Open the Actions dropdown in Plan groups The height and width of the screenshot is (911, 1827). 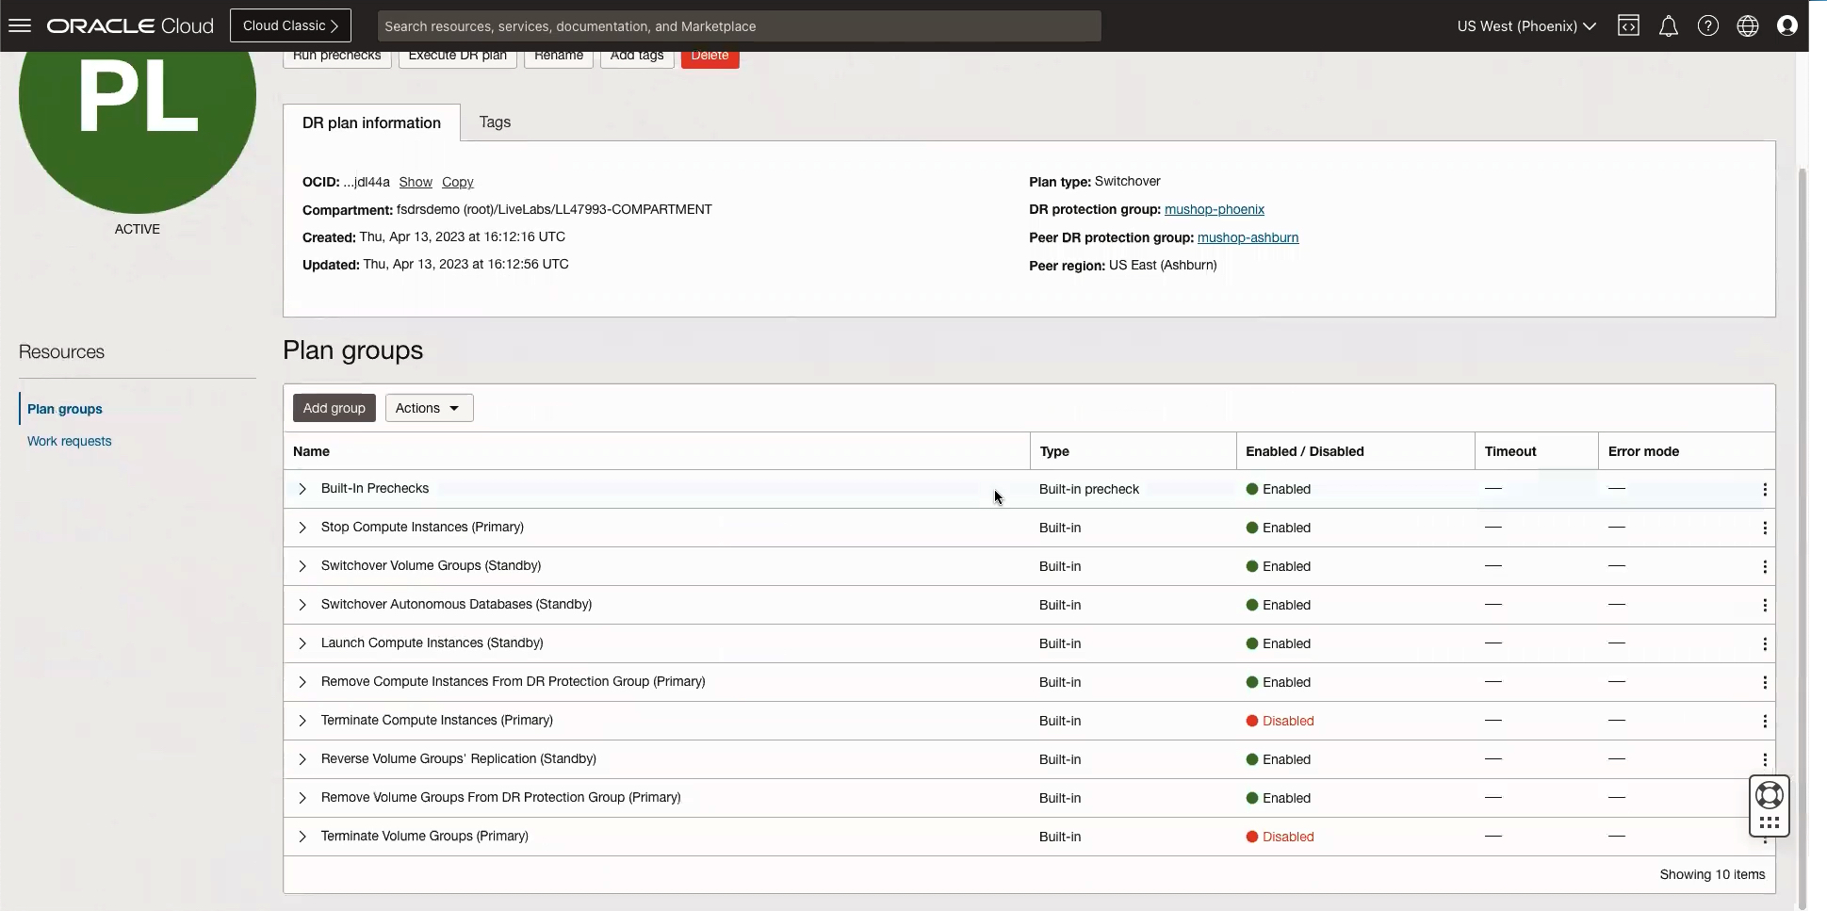pos(429,407)
